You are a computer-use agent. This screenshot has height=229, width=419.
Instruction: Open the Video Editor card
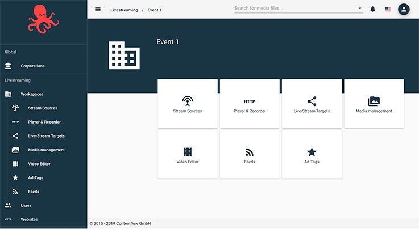(188, 154)
